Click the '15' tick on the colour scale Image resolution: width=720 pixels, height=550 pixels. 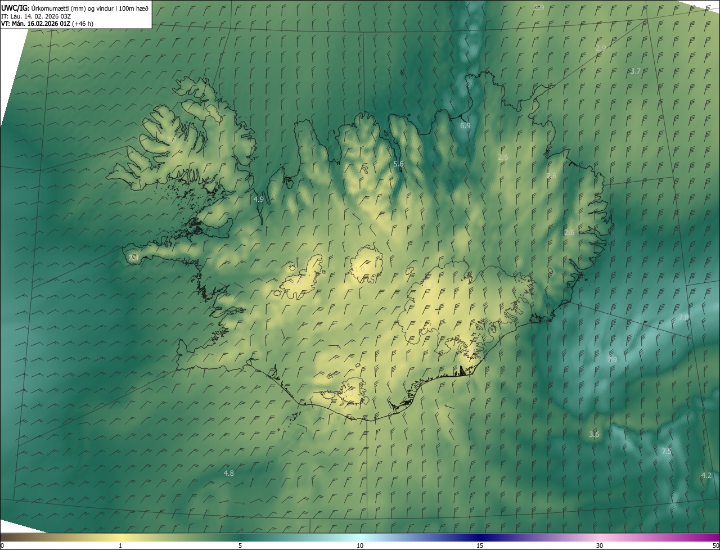coord(480,546)
